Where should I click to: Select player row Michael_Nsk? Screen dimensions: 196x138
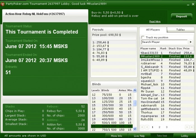[167, 84]
